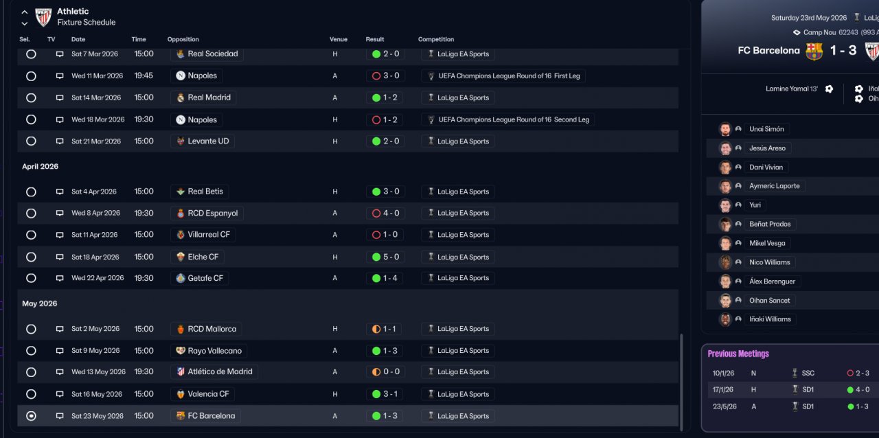
Task: Click Iñaki Williams' player portrait
Action: pos(725,319)
